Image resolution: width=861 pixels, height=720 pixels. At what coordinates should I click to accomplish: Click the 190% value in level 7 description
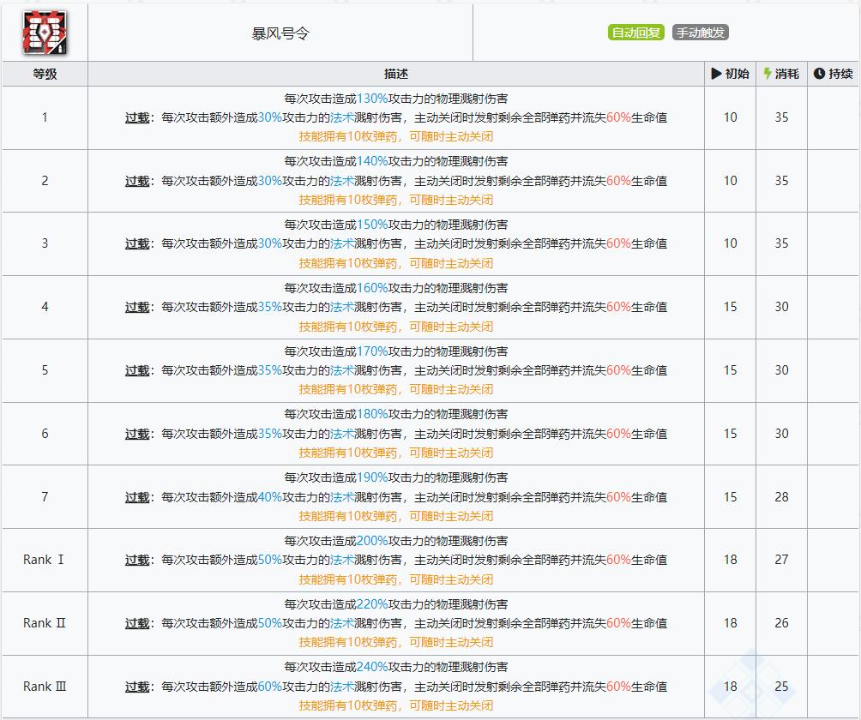click(371, 477)
